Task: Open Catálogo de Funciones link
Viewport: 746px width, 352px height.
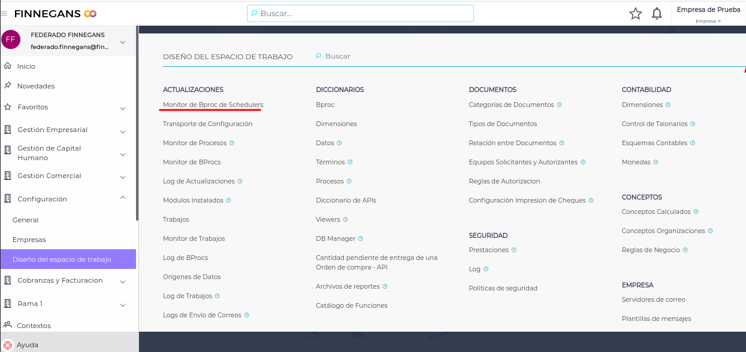Action: coord(352,305)
